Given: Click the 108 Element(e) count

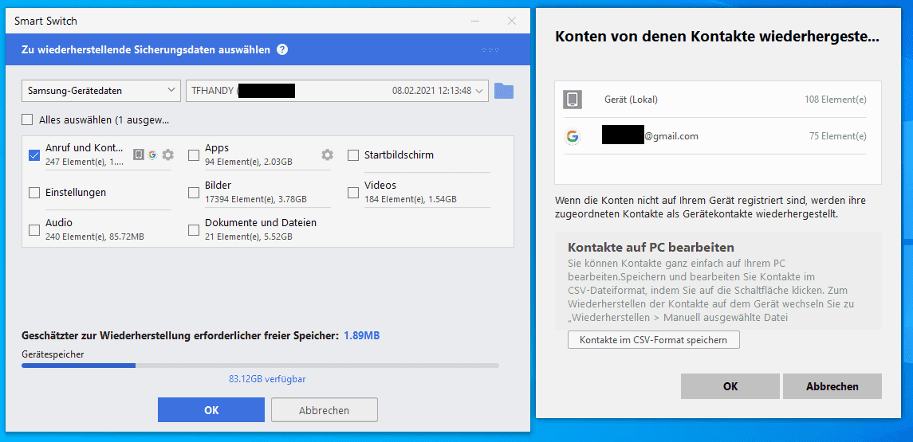Looking at the screenshot, I should 836,100.
